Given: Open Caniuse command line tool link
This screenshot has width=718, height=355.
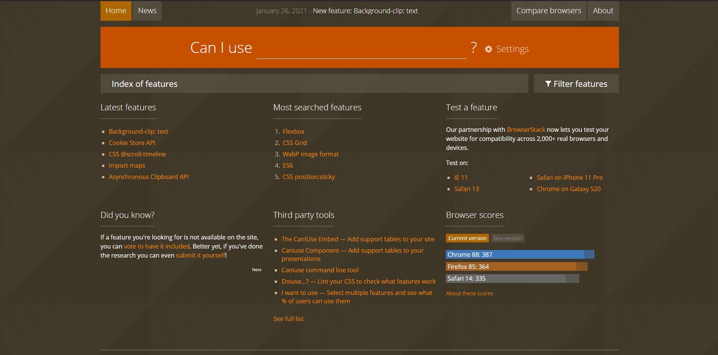Looking at the screenshot, I should (x=320, y=270).
